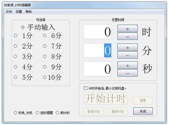The width and height of the screenshot is (169, 125).
Task: Click the minus button for hours (时)
Action: click(127, 36)
